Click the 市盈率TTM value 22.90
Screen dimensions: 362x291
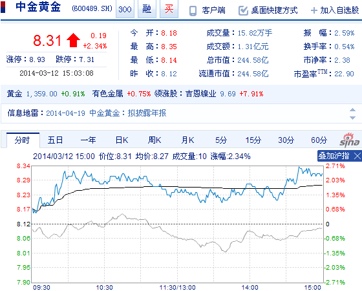[x=344, y=74]
